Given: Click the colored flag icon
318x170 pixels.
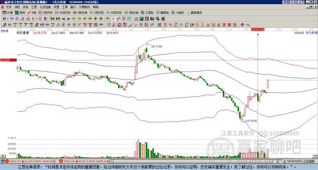Looking at the screenshot, I should point(46,19).
